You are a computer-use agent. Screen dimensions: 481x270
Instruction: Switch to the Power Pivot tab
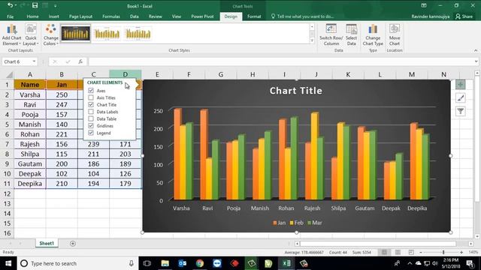[x=202, y=16]
